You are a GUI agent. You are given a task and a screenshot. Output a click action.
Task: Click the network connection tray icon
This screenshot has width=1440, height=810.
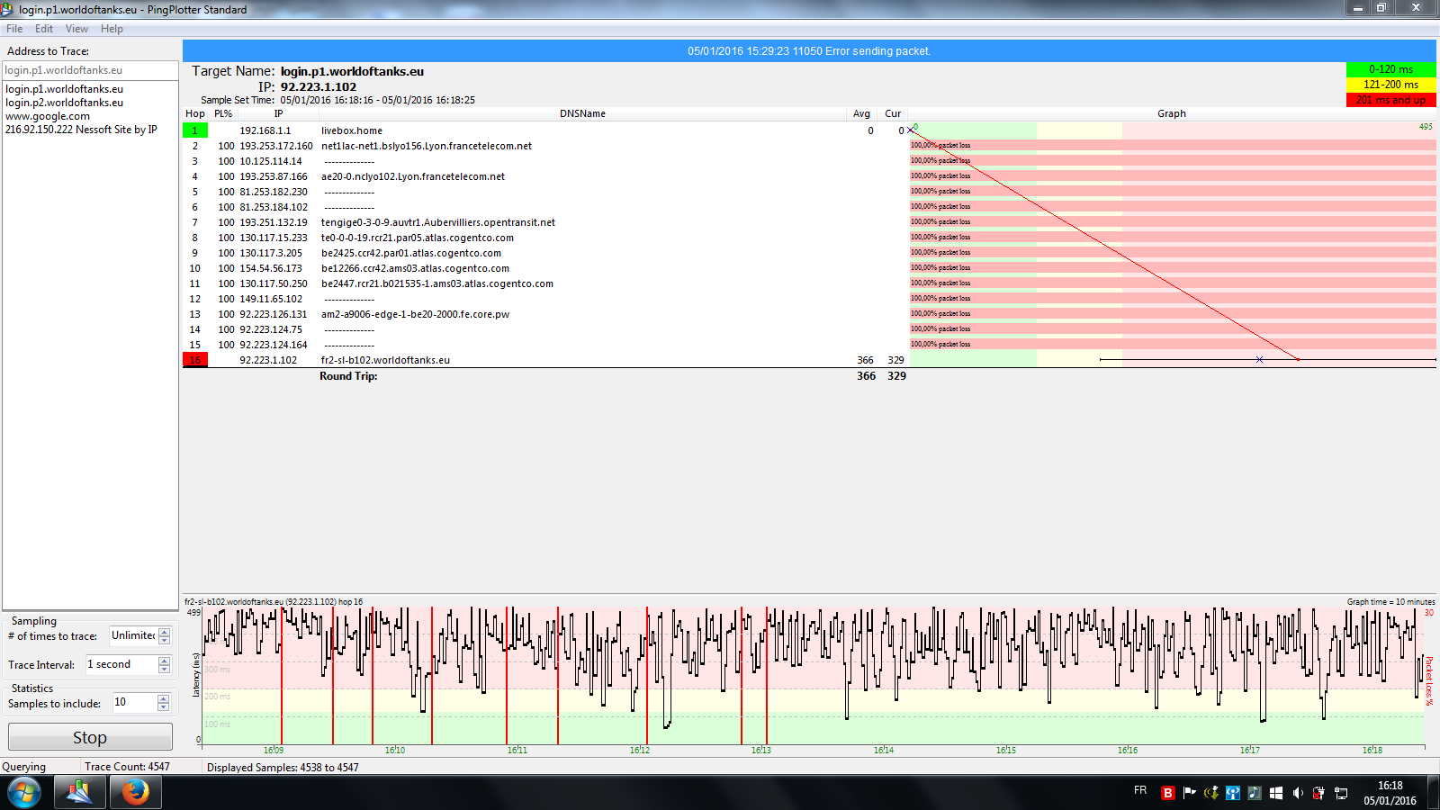click(x=1340, y=793)
